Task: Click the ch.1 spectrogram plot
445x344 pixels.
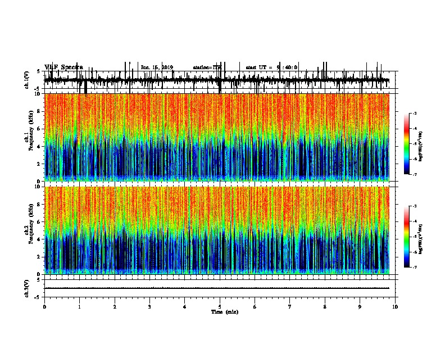Action: pos(216,137)
